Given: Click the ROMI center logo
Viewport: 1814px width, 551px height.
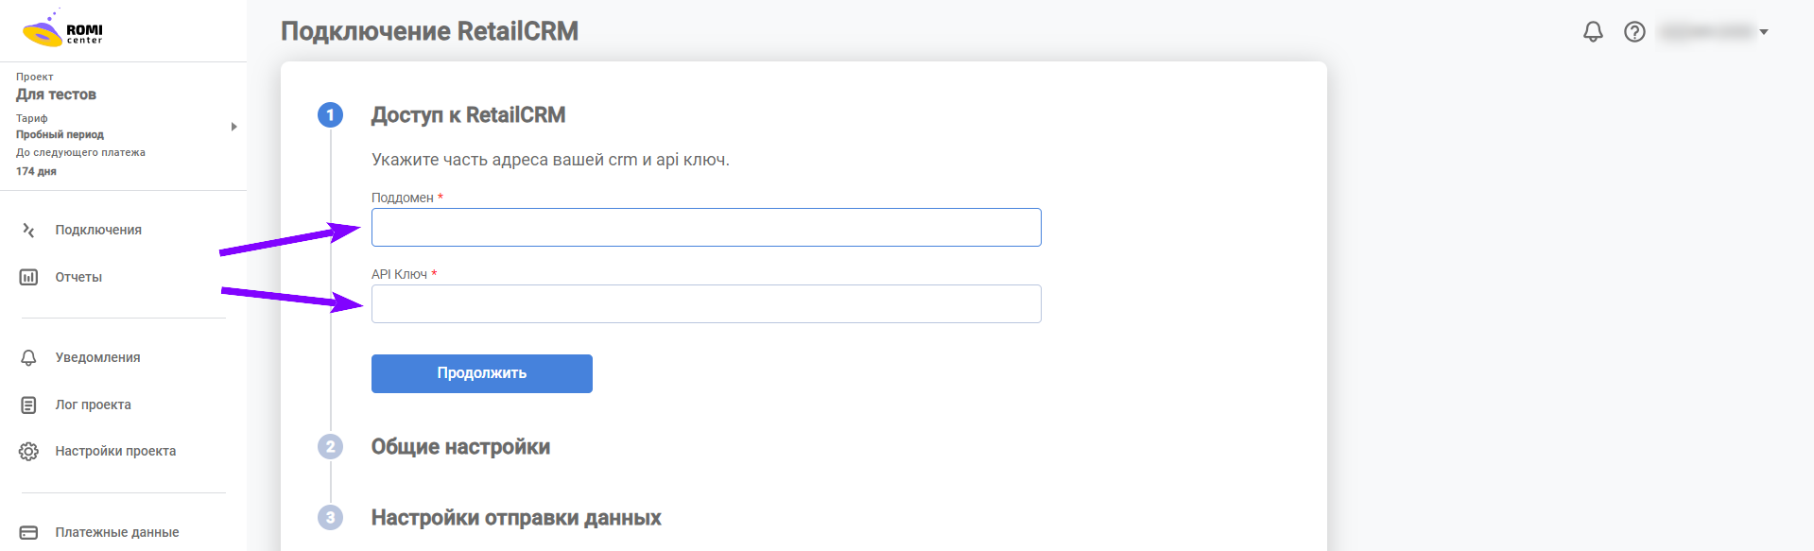Looking at the screenshot, I should pos(62,31).
